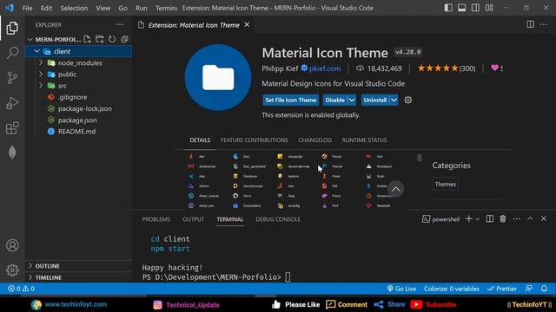Create a new file in explorer
The height and width of the screenshot is (312, 556).
[87, 39]
